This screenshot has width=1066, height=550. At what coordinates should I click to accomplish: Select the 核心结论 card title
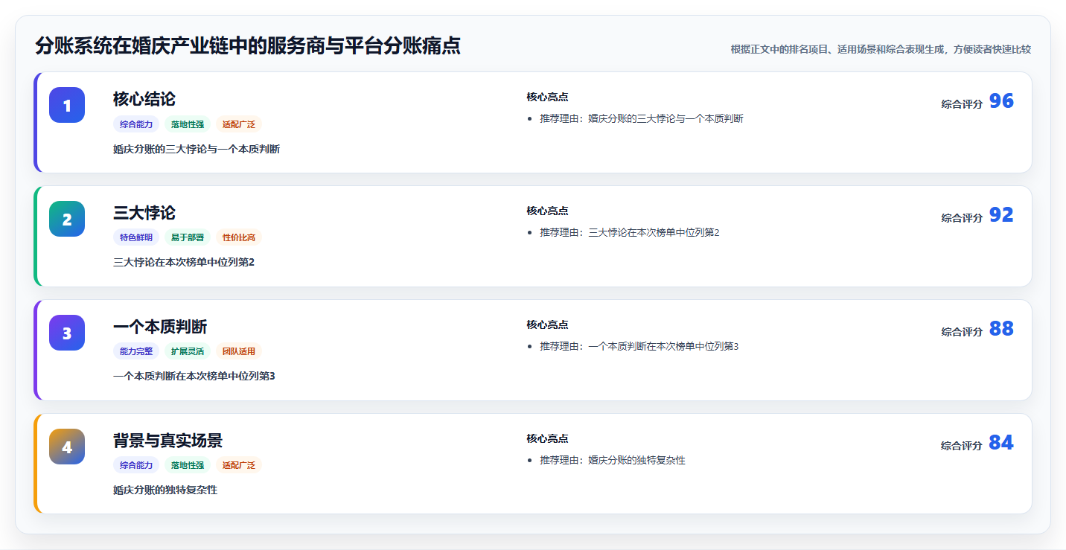pyautogui.click(x=144, y=99)
